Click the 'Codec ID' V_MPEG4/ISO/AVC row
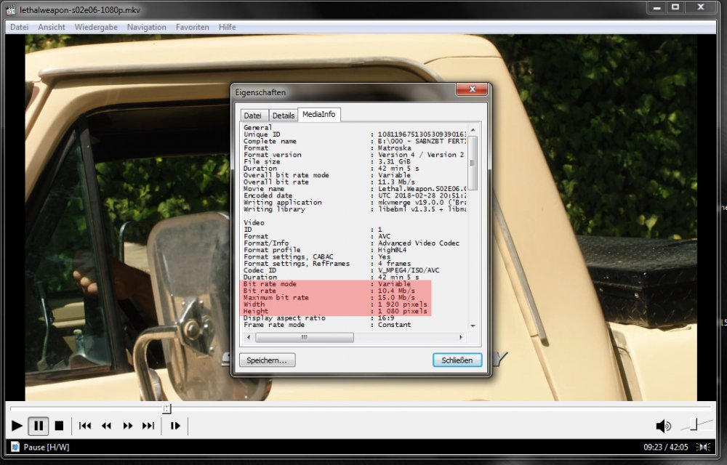Image resolution: width=727 pixels, height=465 pixels. coord(341,270)
